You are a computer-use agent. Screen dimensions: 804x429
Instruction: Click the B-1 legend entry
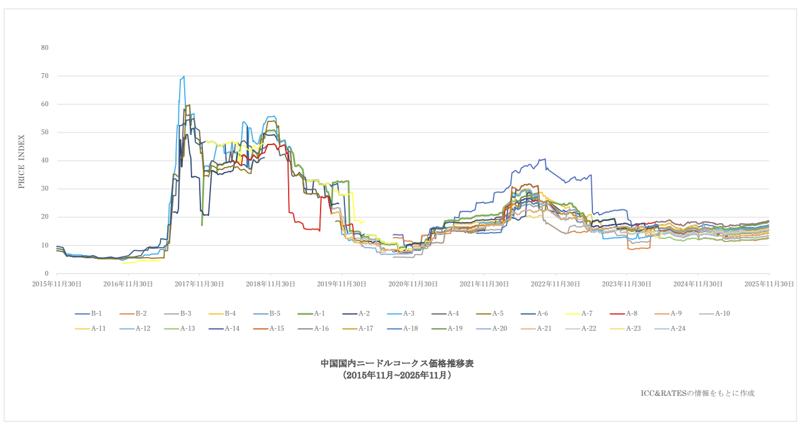click(88, 313)
